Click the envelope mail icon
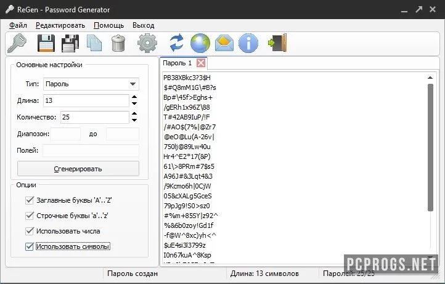 coord(224,43)
